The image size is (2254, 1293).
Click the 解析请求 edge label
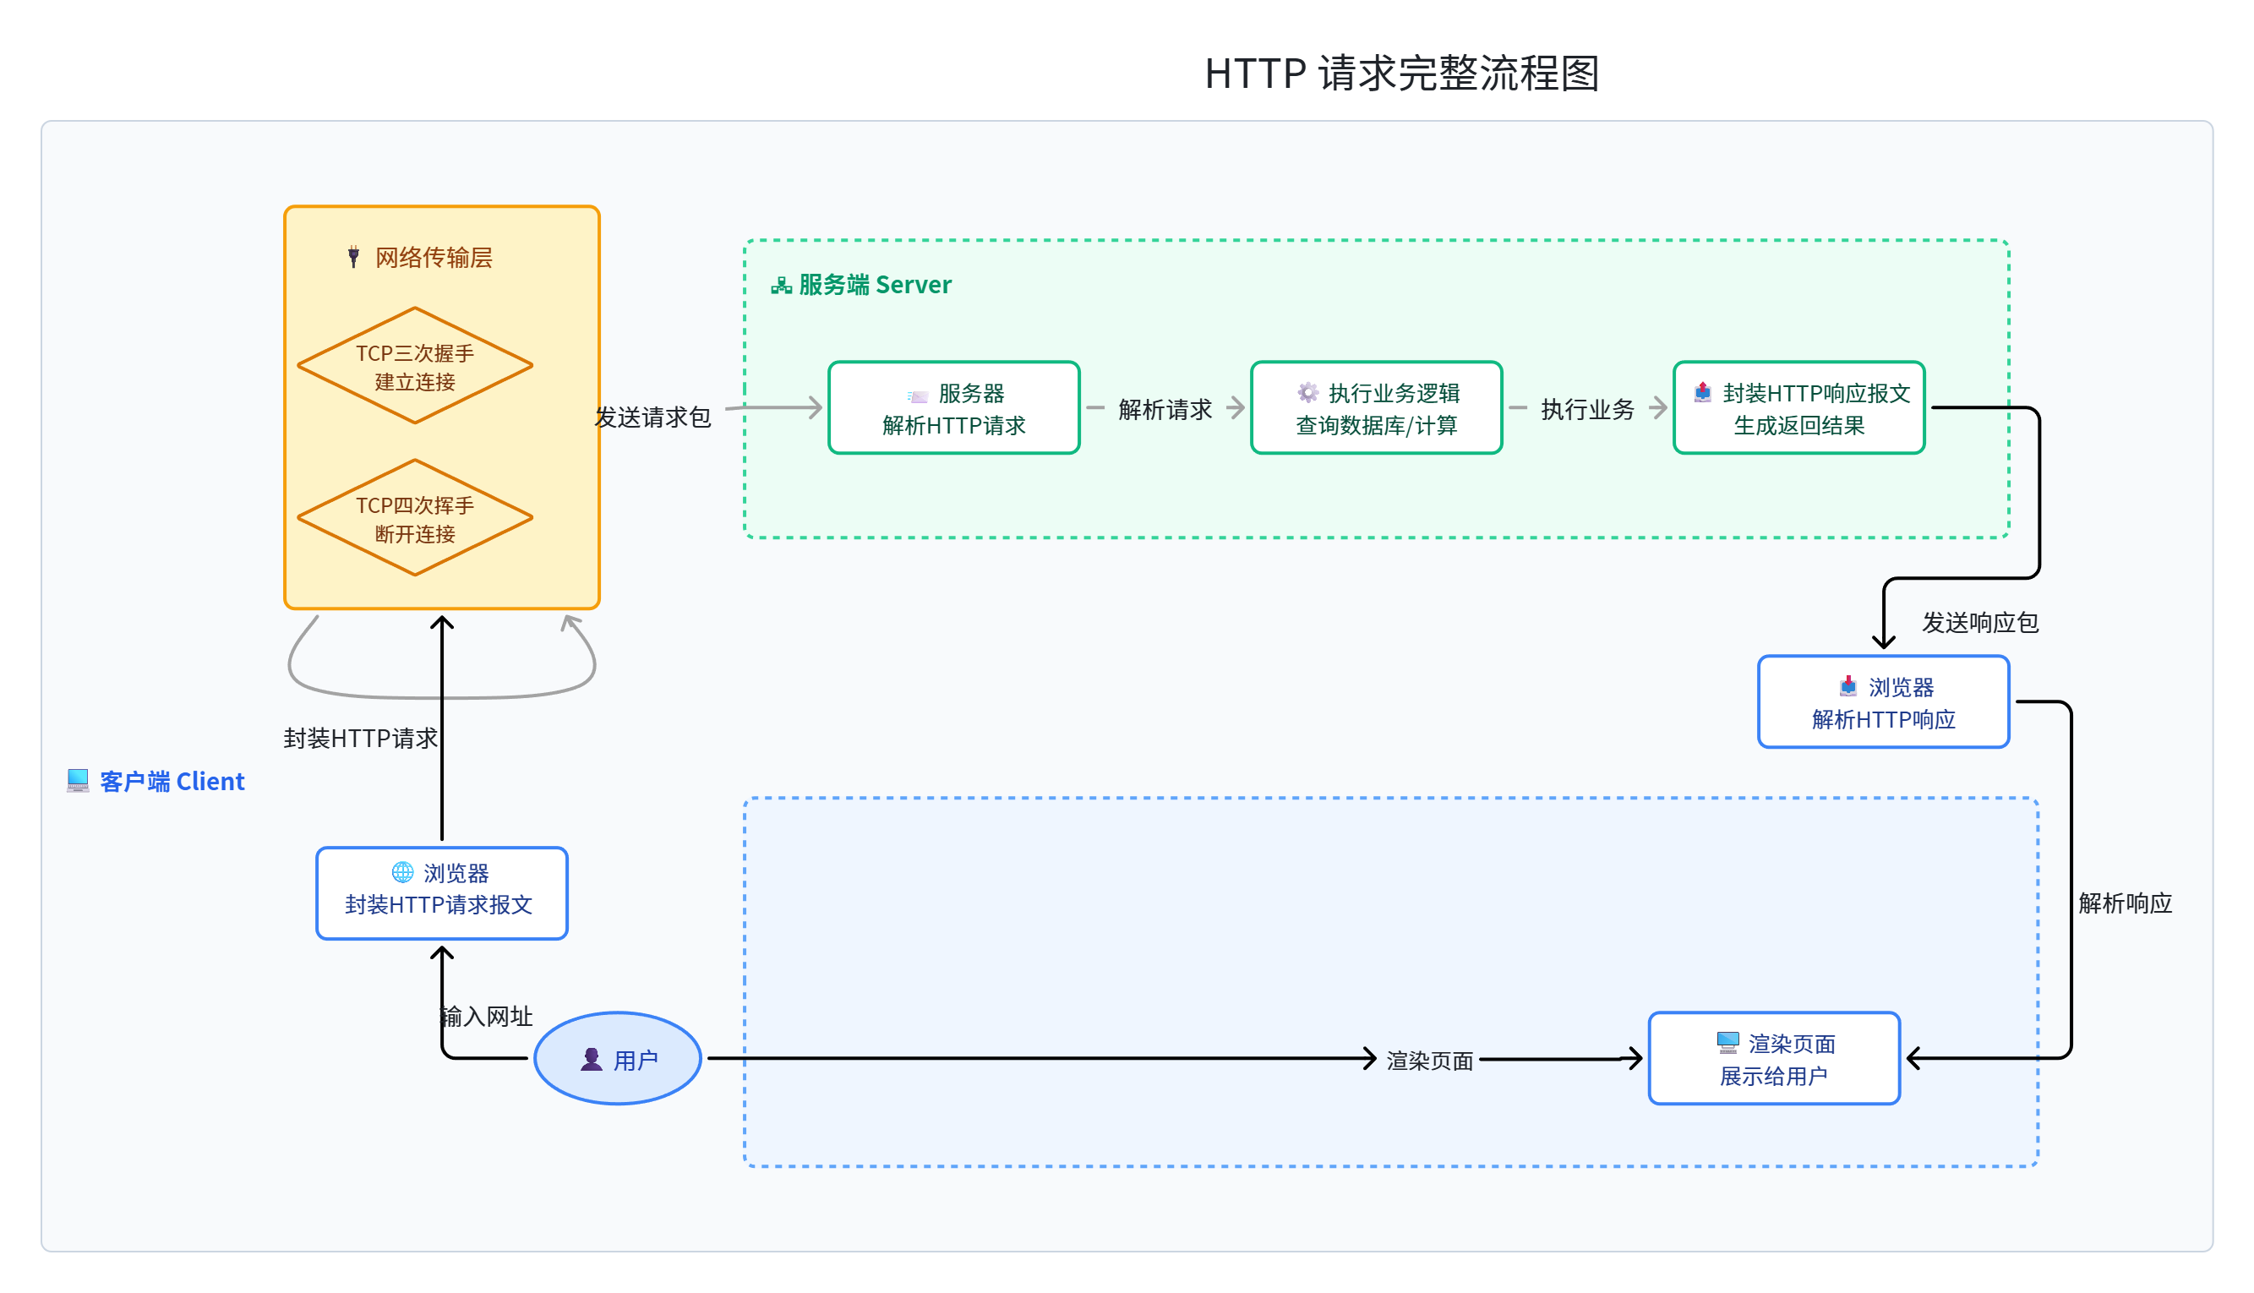1165,408
